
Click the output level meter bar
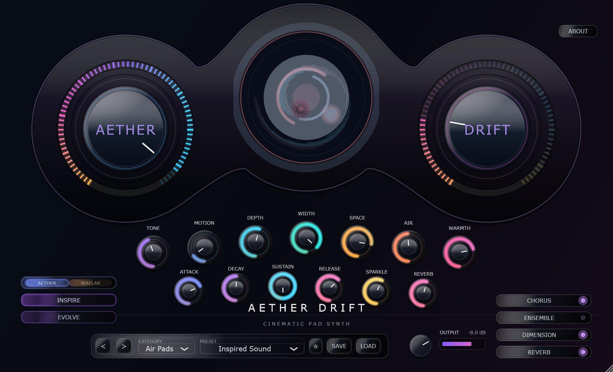pos(463,344)
